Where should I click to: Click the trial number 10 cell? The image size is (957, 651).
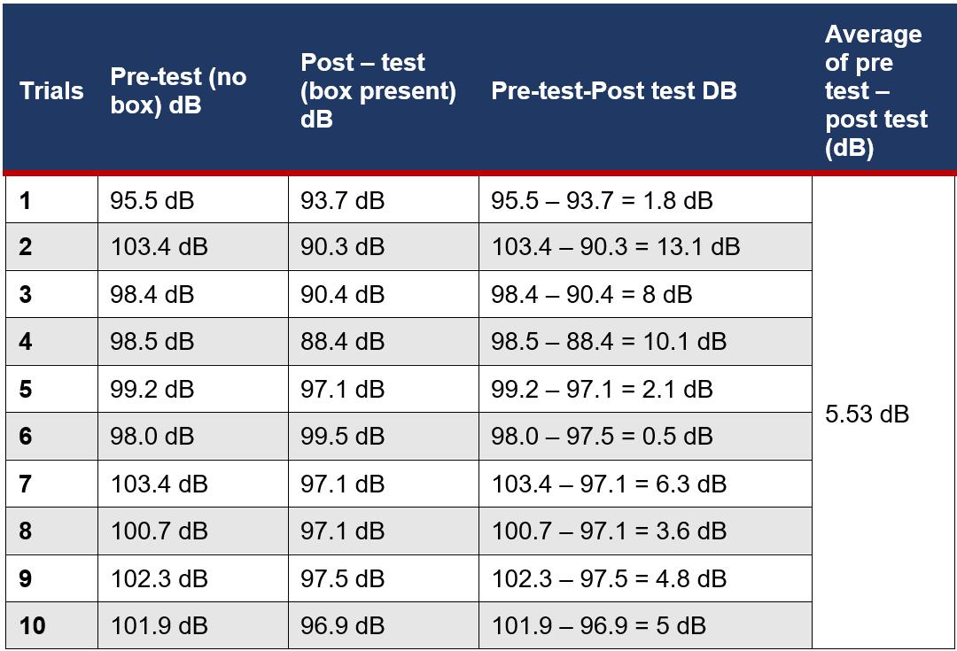[x=52, y=625]
